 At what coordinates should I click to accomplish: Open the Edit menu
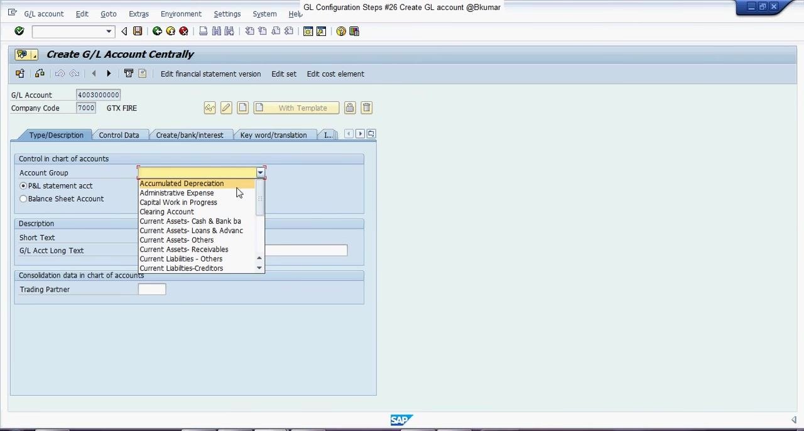pyautogui.click(x=82, y=14)
